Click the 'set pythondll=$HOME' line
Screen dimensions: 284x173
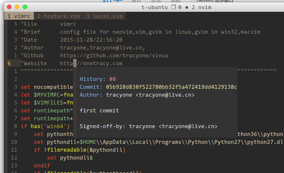(158, 142)
